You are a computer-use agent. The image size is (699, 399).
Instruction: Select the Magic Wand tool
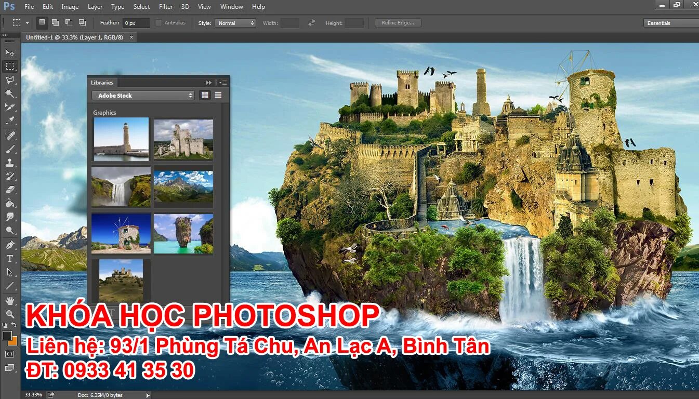click(9, 94)
